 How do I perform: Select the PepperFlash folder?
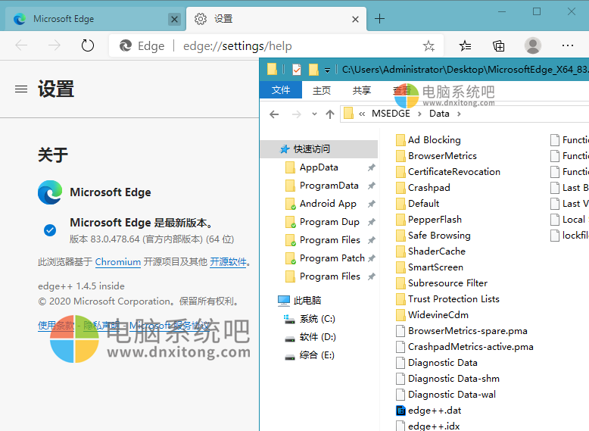tap(429, 220)
